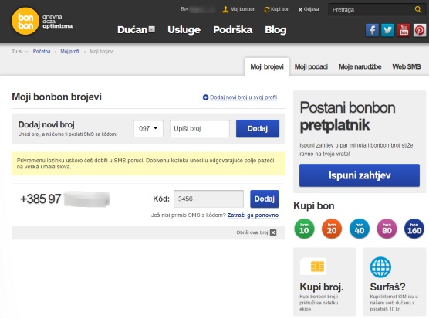The image size is (429, 319).
Task: Open the Blog menu
Action: 275,29
